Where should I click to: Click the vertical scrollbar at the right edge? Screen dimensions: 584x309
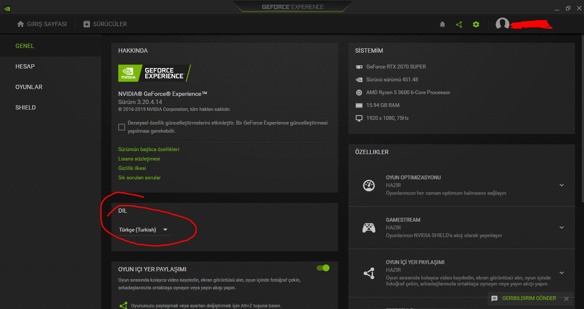582,118
